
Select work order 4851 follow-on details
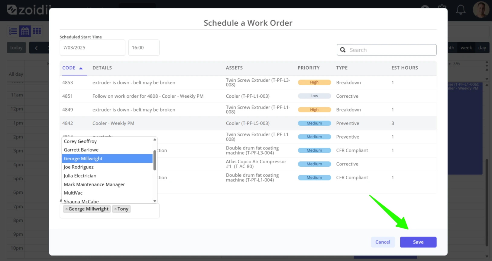[x=148, y=96]
